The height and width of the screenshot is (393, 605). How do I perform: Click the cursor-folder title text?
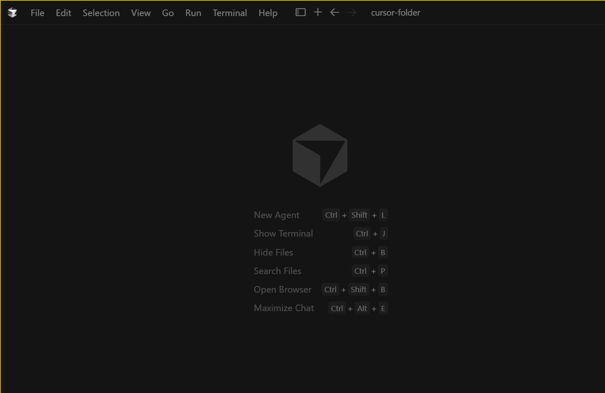point(396,13)
